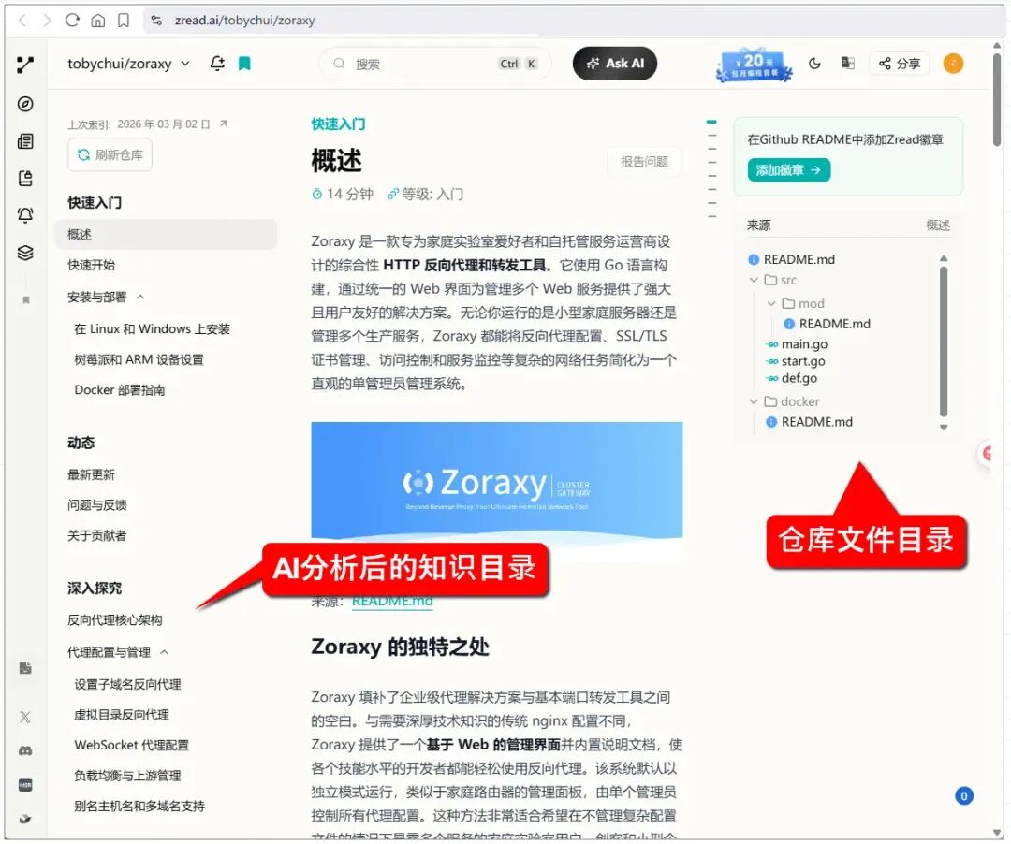Viewport: 1011px width, 844px height.
Task: Open WebSocket 代理配置 page
Action: tap(132, 745)
